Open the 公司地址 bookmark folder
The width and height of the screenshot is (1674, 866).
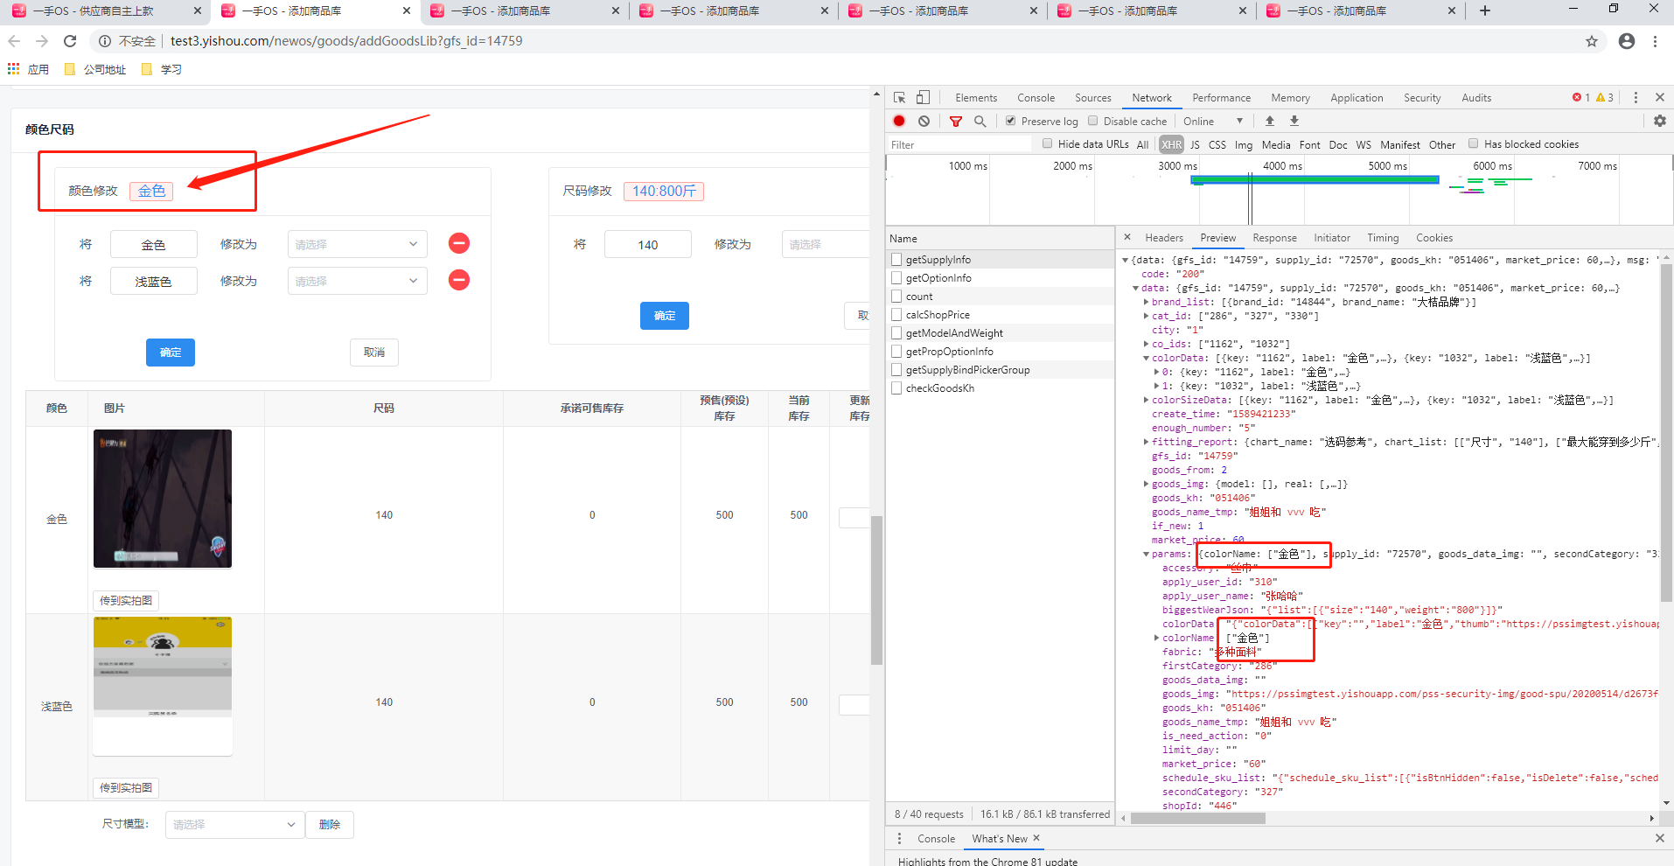pyautogui.click(x=95, y=69)
